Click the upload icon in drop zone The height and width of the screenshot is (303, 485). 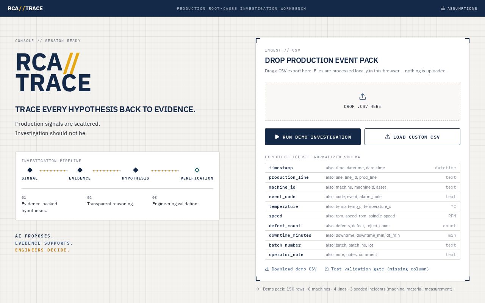[363, 97]
